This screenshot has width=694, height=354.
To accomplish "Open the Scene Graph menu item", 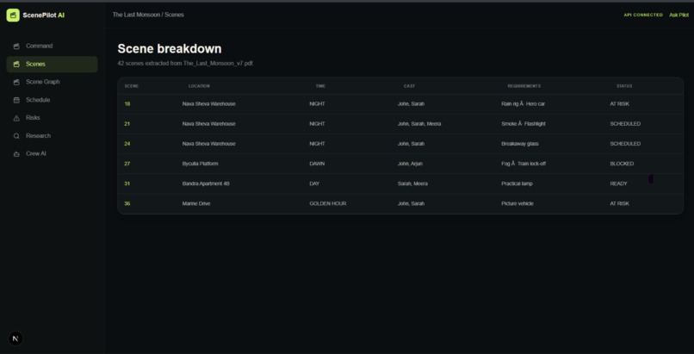I will click(52, 82).
